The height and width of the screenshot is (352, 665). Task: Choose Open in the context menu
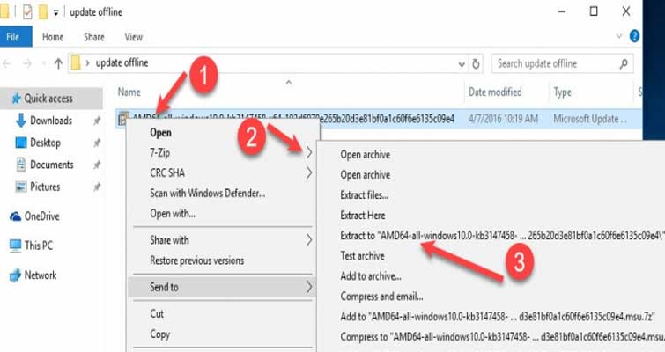click(160, 133)
